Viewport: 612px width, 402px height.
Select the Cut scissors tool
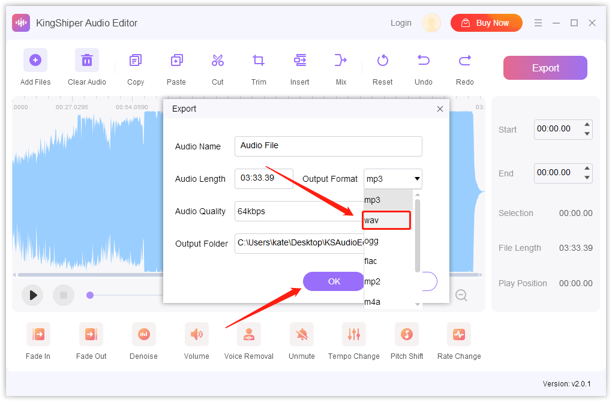tap(217, 60)
